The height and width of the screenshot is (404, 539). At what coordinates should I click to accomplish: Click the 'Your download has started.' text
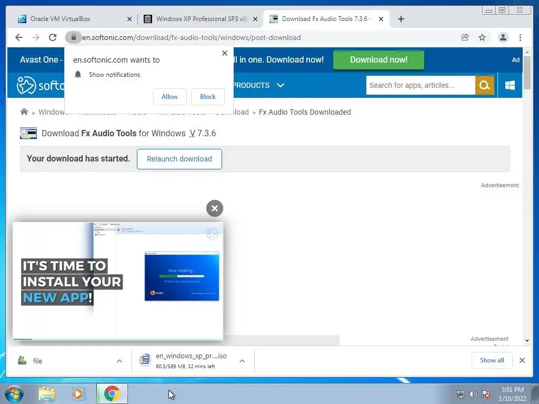(x=78, y=159)
